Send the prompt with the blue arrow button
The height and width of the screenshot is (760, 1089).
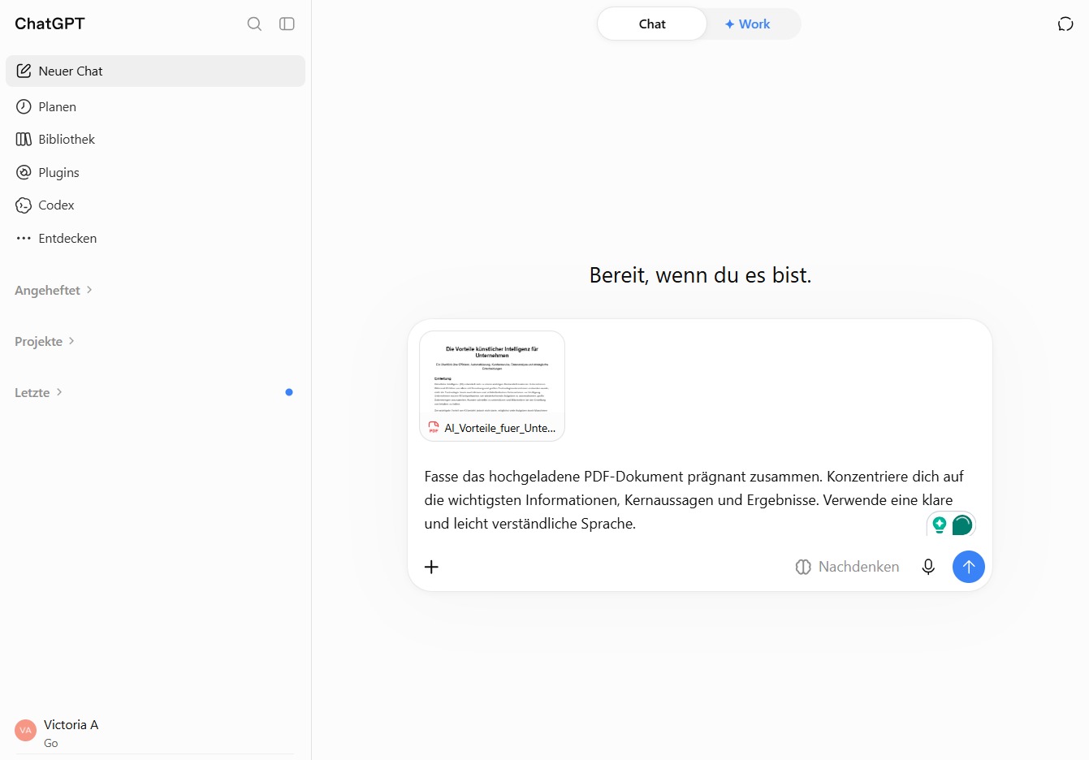968,567
